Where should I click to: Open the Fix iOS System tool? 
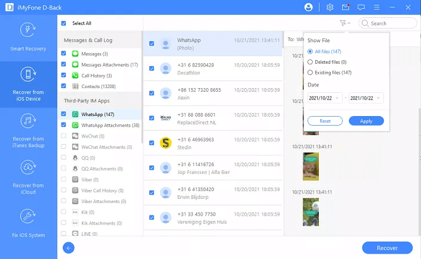28,224
